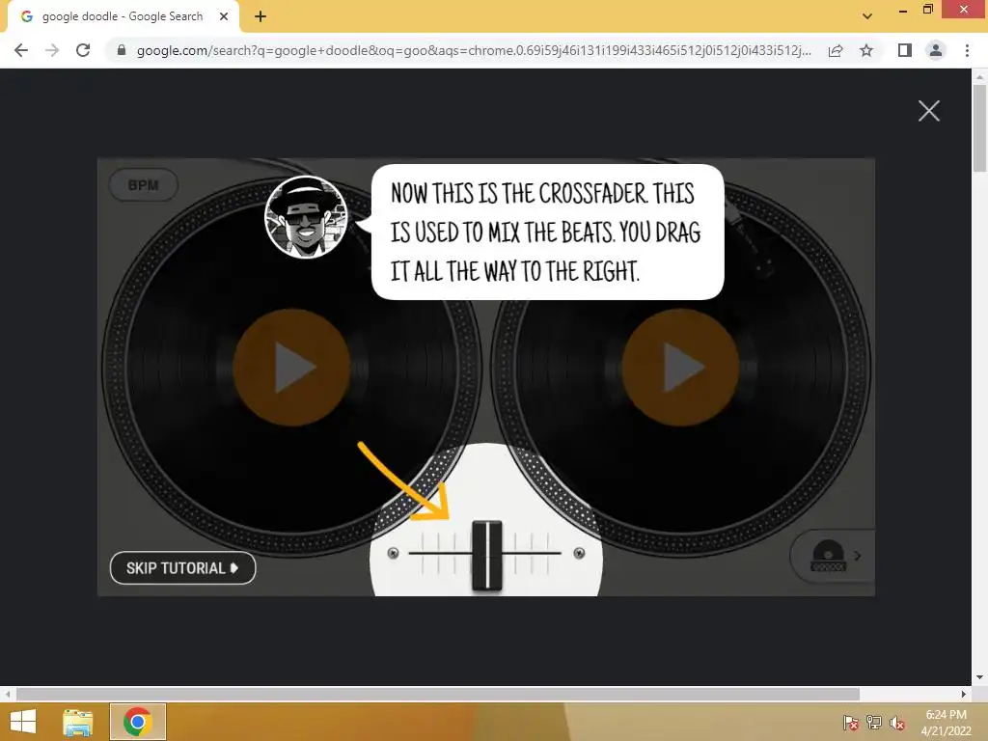
Task: Click the taskbar clock showing 6:24 PM
Action: tap(946, 723)
